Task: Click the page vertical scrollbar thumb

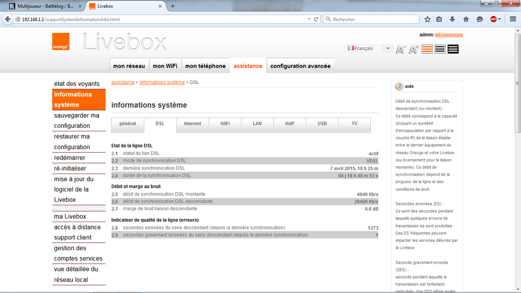Action: [518, 83]
